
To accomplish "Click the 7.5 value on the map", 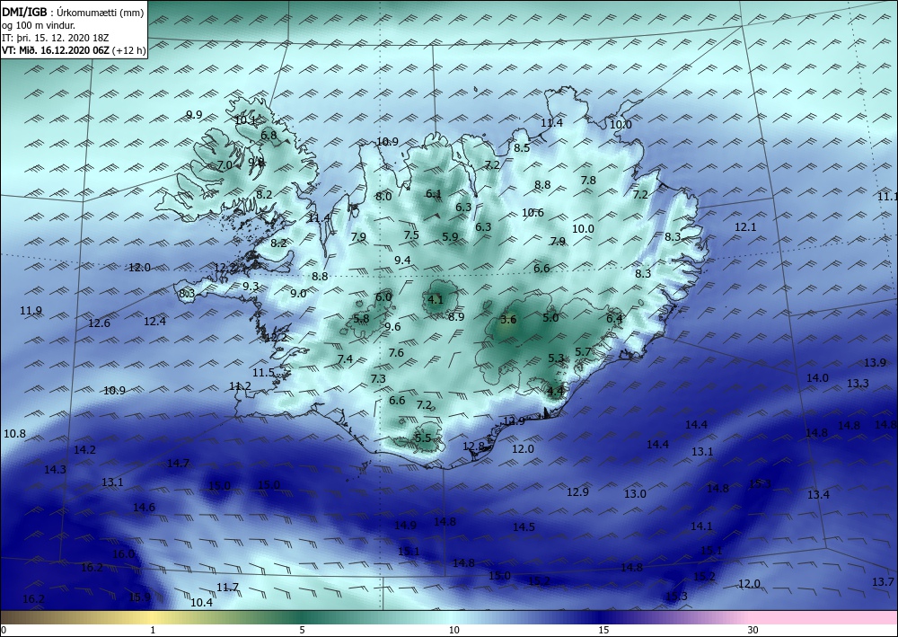I will tap(411, 234).
